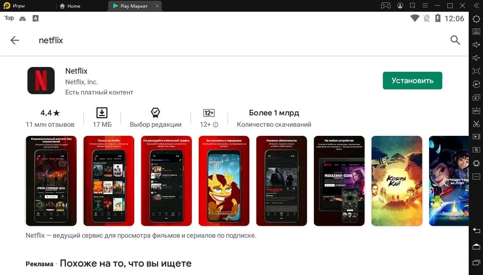Open the Netflix app icon
This screenshot has height=275, width=483.
(x=41, y=81)
